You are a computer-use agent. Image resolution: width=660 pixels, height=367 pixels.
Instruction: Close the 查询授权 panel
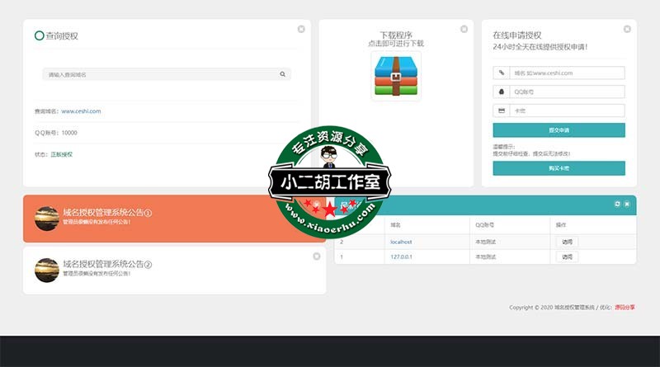point(301,29)
